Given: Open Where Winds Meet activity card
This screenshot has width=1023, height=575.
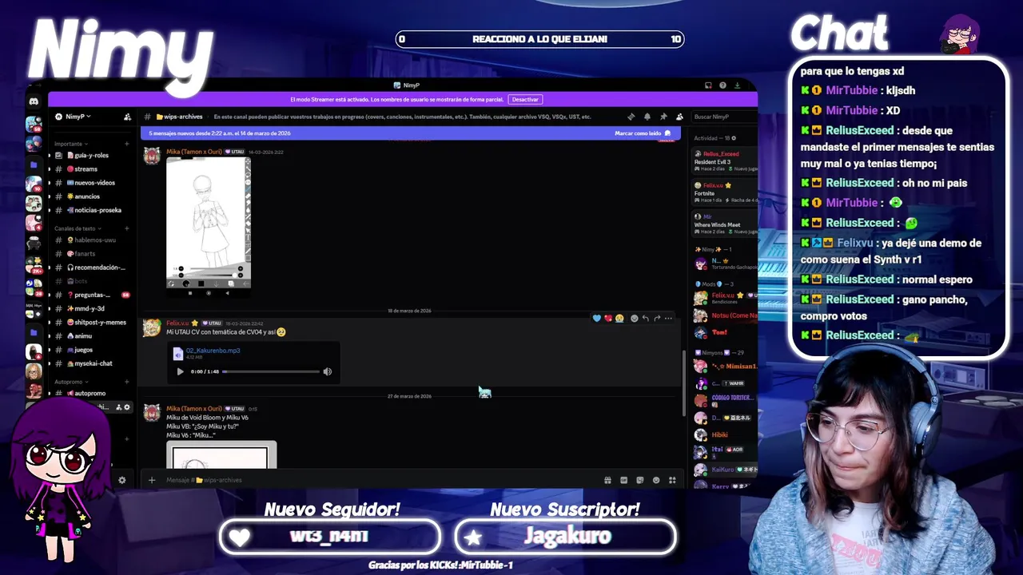Looking at the screenshot, I should click(x=724, y=224).
